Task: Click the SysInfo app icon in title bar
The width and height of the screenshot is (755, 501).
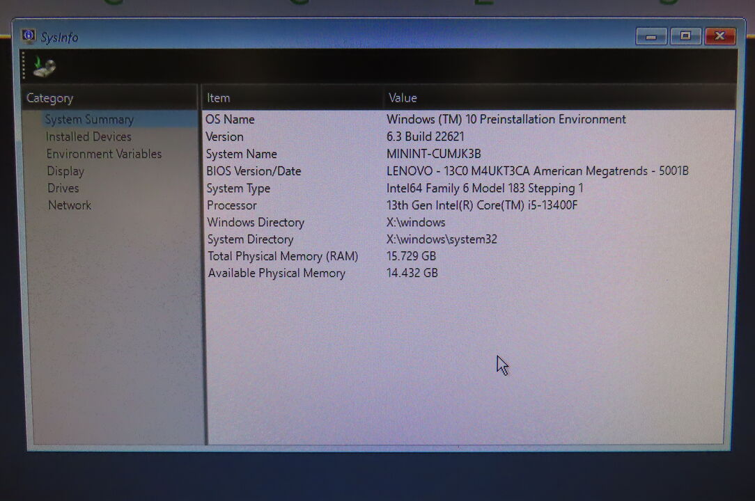Action: [x=29, y=36]
